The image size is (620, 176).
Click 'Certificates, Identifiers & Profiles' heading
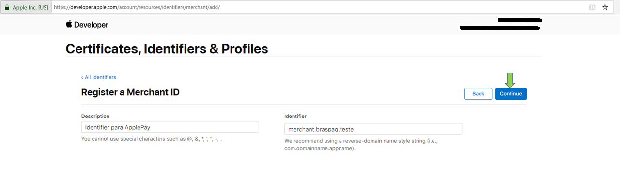tap(167, 49)
